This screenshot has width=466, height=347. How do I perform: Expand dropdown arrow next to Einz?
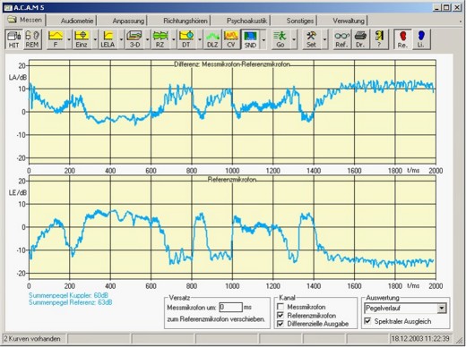95,39
